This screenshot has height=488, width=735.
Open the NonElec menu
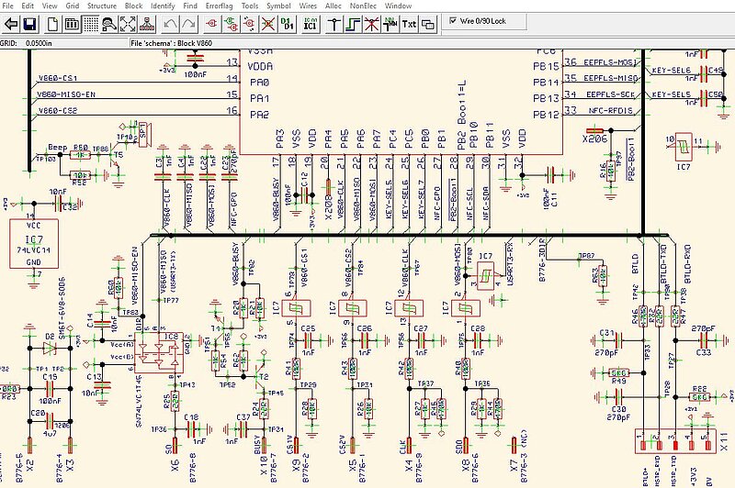[364, 6]
